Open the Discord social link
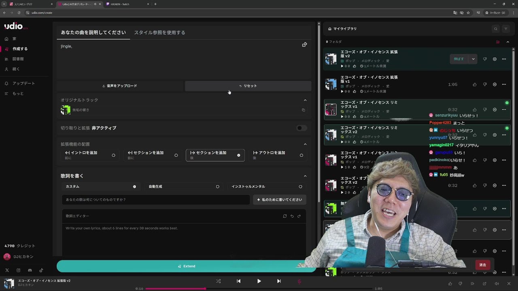This screenshot has width=518, height=291. click(30, 270)
